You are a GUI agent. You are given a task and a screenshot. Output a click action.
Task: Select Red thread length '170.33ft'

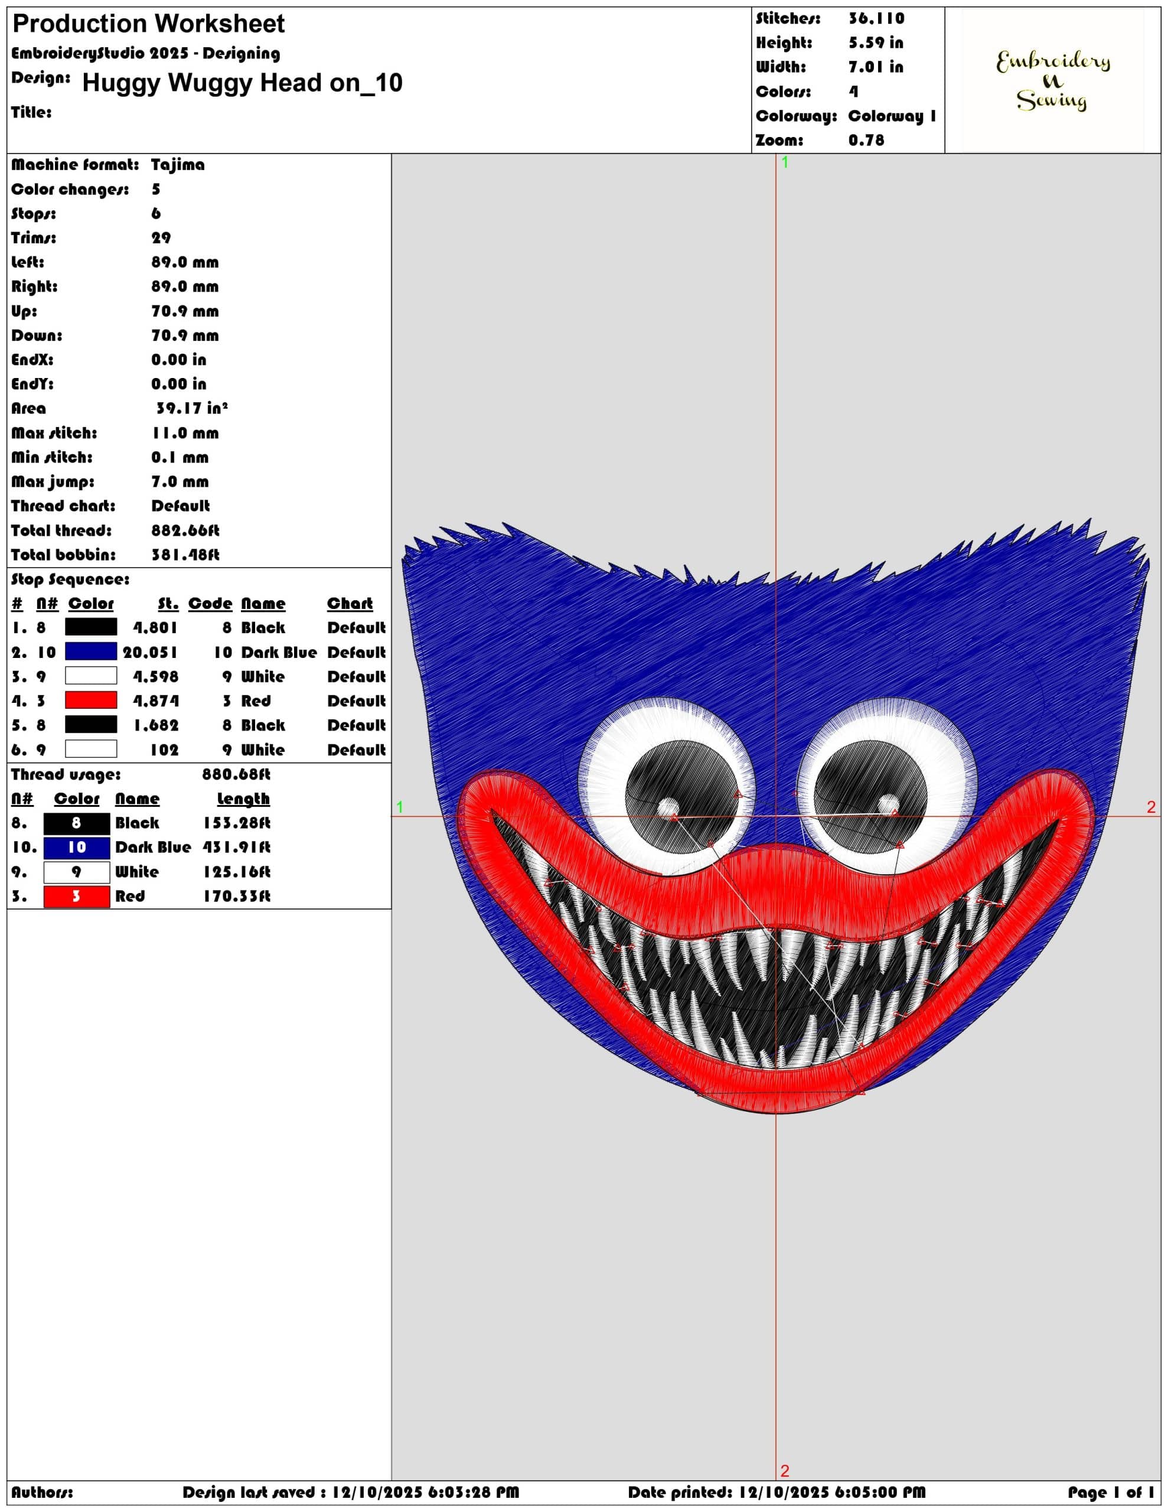[237, 897]
